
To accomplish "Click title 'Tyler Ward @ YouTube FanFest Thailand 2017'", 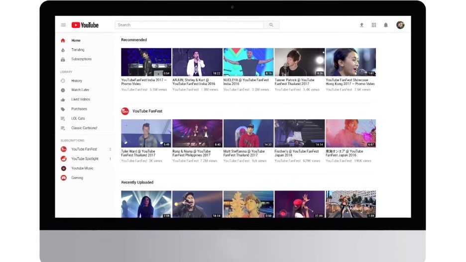I will (138, 153).
